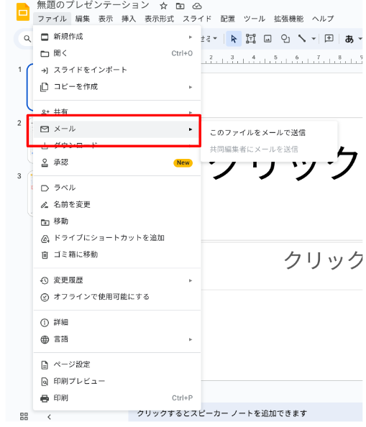Select the line tool icon

(302, 38)
